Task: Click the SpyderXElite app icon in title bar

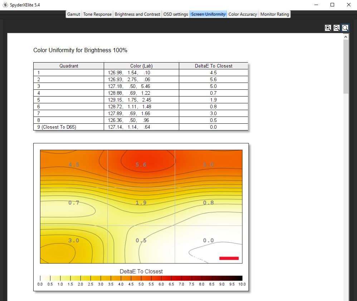Action: pos(5,5)
